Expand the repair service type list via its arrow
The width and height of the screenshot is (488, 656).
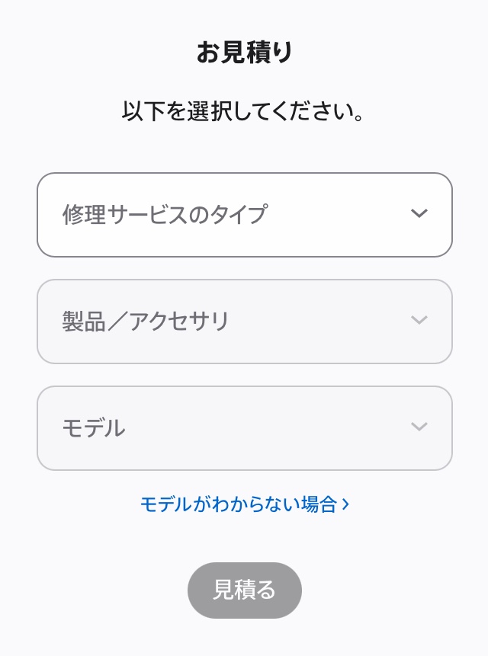click(x=419, y=213)
